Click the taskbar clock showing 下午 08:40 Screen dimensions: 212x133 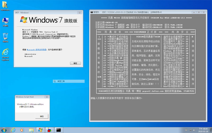tap(203, 130)
